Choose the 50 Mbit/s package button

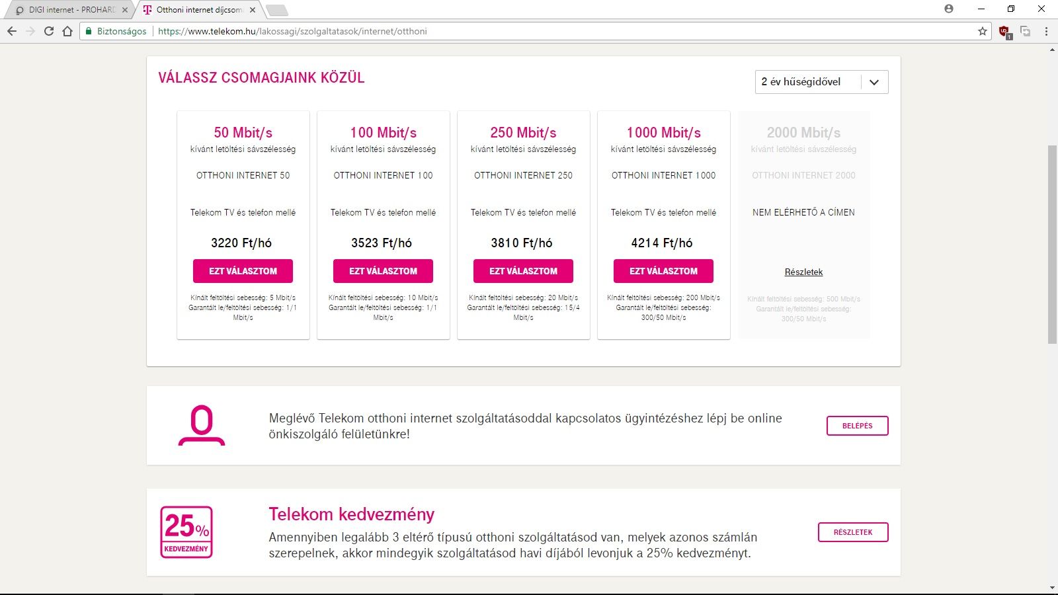pos(243,271)
